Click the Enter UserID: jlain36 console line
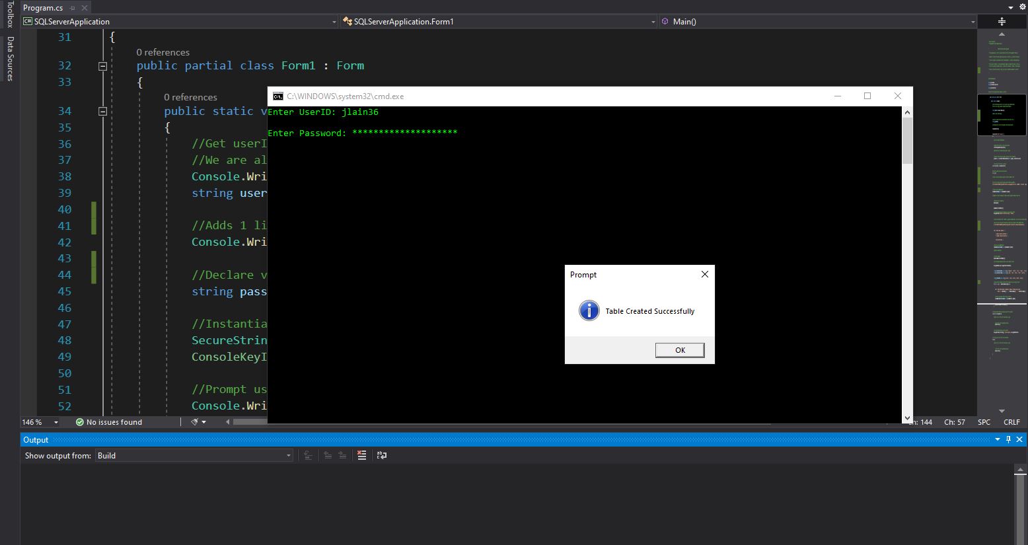Viewport: 1028px width, 545px height. pyautogui.click(x=323, y=112)
